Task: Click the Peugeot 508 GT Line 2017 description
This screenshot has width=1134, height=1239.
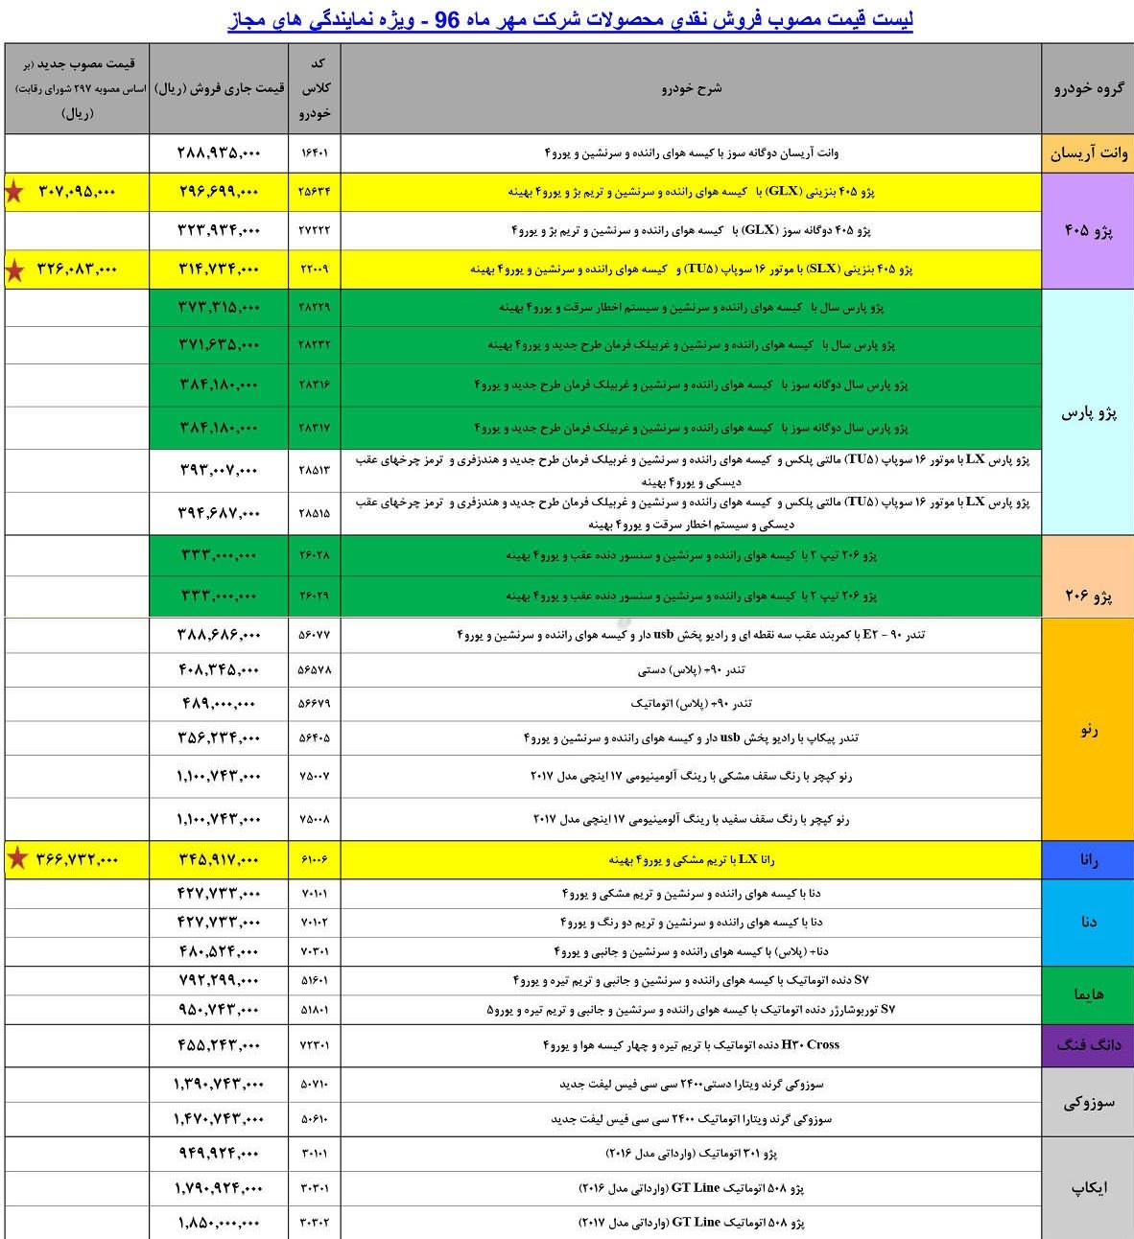Action: (691, 1223)
